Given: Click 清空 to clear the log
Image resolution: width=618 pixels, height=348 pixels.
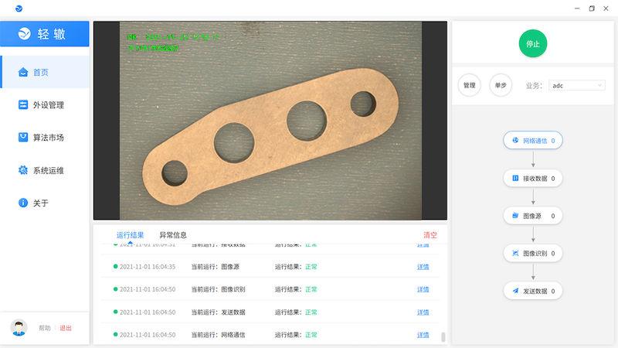Looking at the screenshot, I should pos(430,235).
